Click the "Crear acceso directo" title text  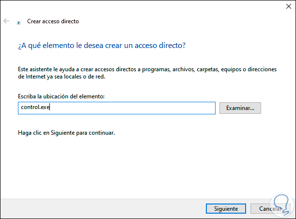coord(52,21)
